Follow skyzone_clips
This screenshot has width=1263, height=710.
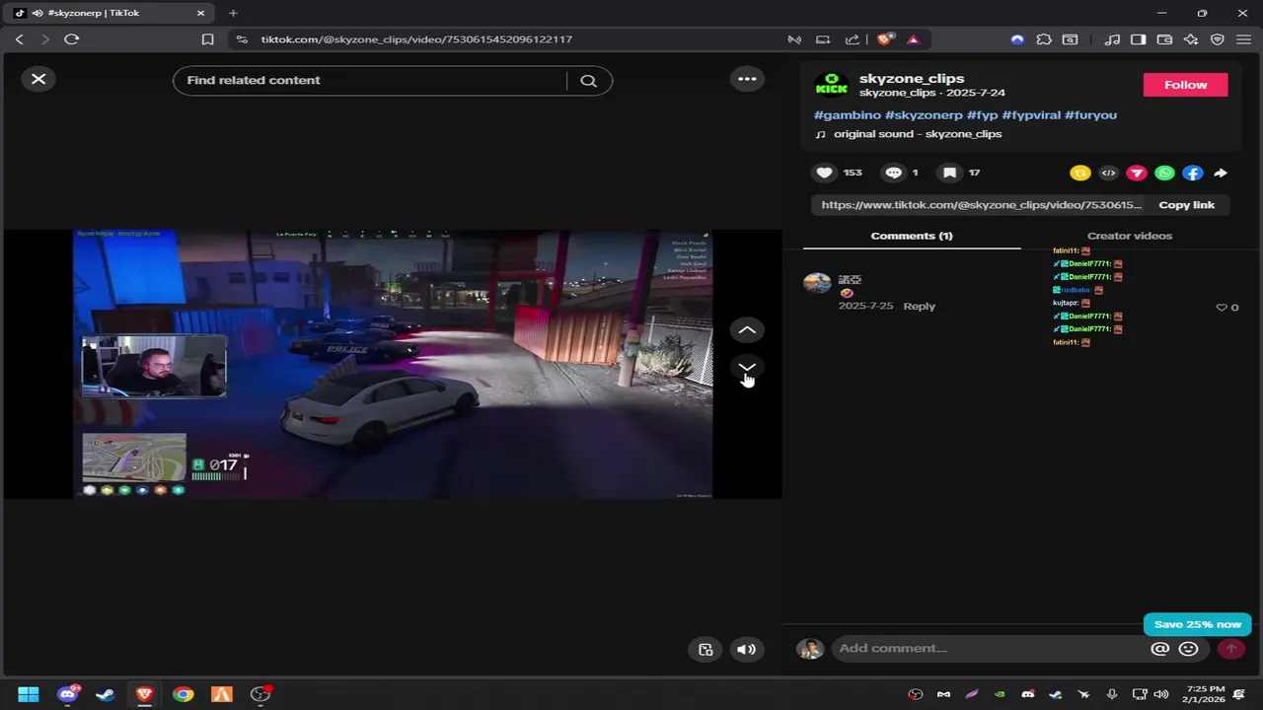1185,85
